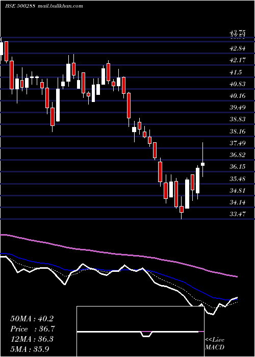Click the 35.48 price axis label

[238, 178]
